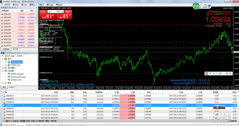Screen dimensions: 239x126
Task: Click the 账户 accounts folder icon
Action: point(6,59)
